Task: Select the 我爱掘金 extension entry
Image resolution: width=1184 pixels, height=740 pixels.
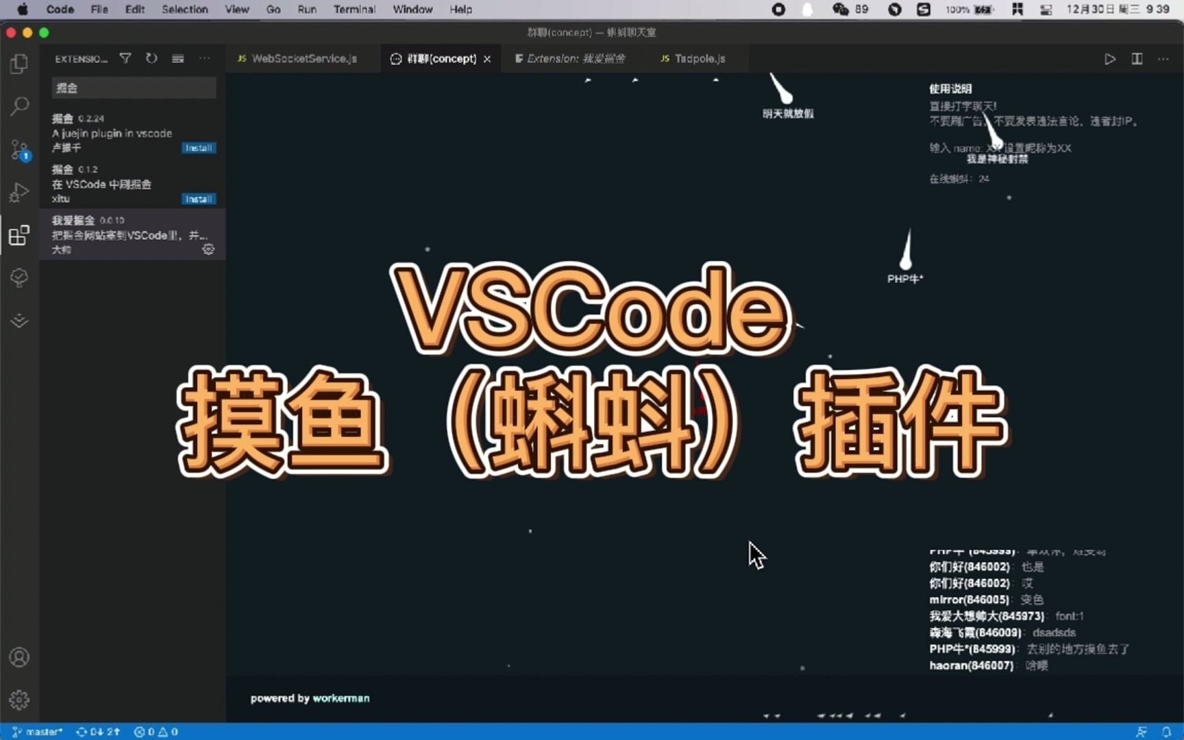Action: click(132, 234)
